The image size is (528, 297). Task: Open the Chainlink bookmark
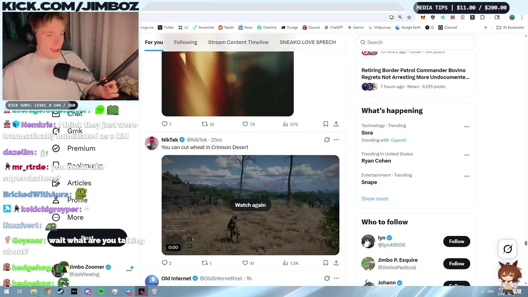(x=267, y=28)
